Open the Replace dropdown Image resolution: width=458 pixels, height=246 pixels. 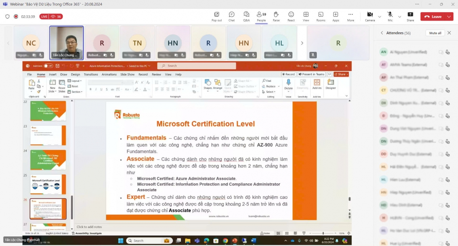270,86
